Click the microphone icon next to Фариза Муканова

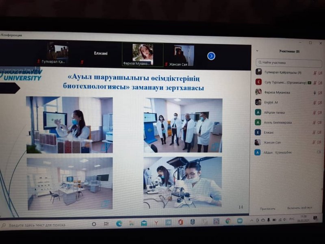point(314,92)
